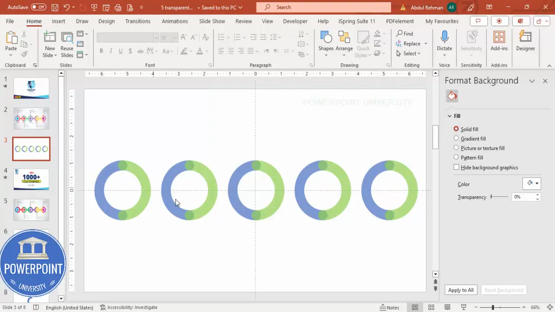This screenshot has width=555, height=312.
Task: Click the Arrange tool
Action: coord(344,42)
